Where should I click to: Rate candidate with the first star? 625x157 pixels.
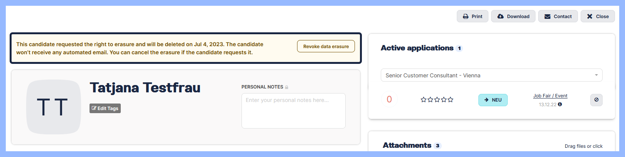pos(424,100)
